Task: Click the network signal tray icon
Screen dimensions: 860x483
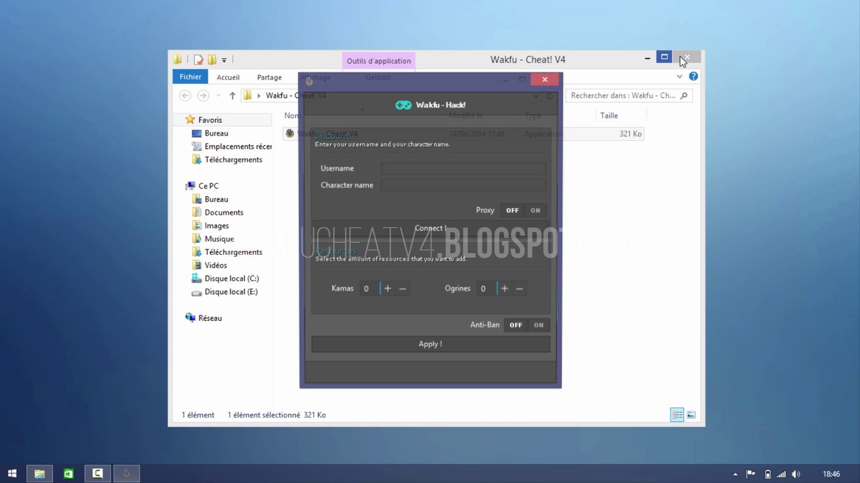Action: point(781,474)
